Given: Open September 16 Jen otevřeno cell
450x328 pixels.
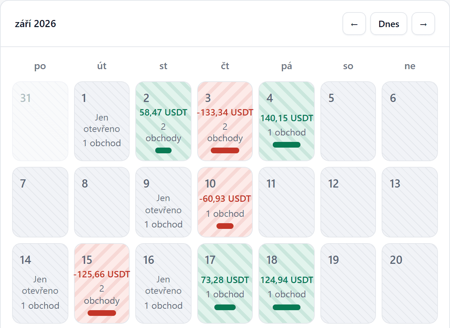Looking at the screenshot, I should tap(163, 283).
